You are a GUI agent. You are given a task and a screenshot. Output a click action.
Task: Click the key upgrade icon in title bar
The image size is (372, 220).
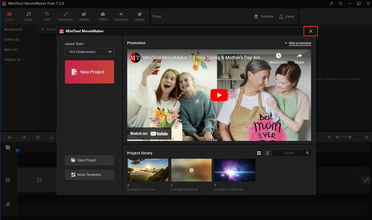(x=331, y=3)
